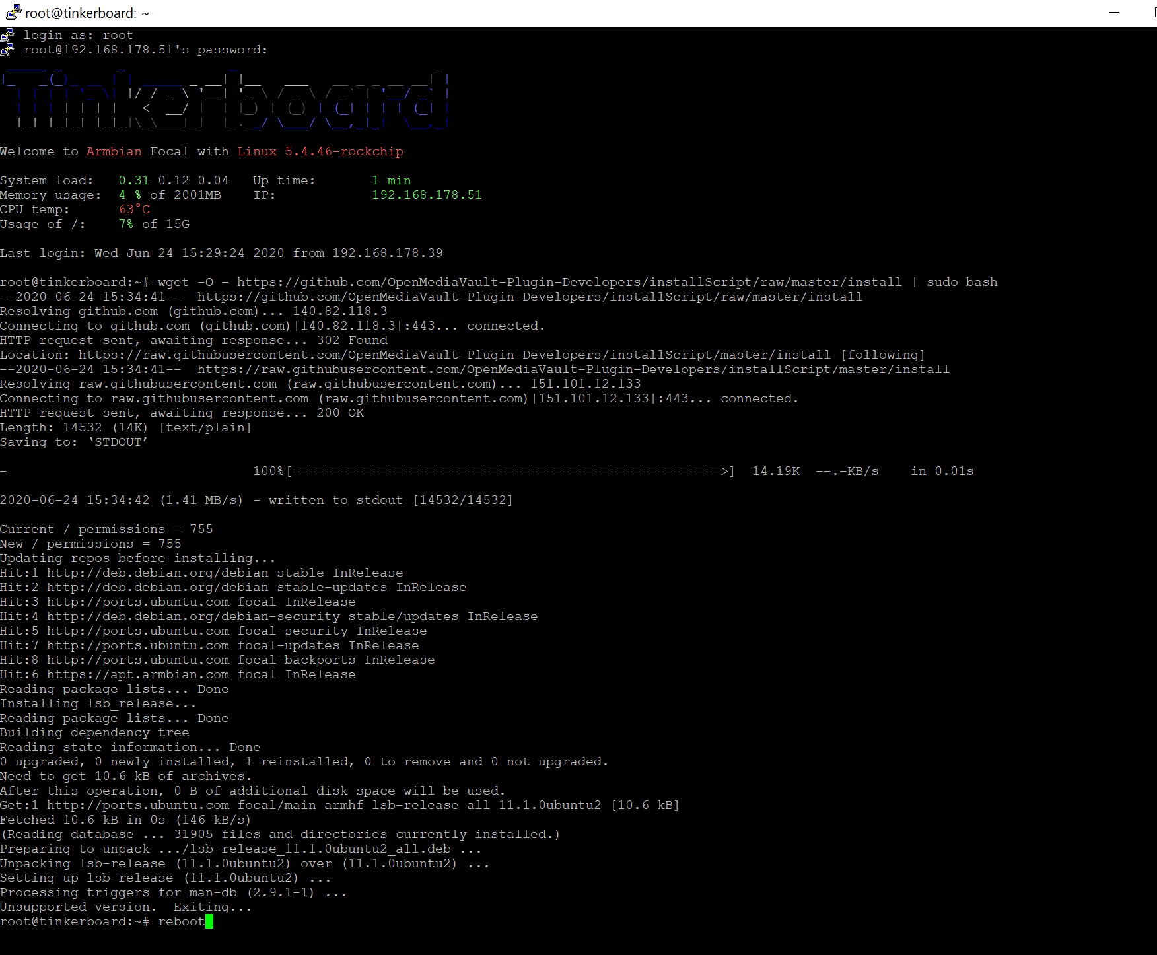Viewport: 1157px width, 955px height.
Task: Click "Installing lsb_release..." line
Action: pos(98,703)
